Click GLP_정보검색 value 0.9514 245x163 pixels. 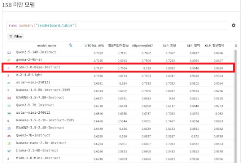[x=218, y=83]
